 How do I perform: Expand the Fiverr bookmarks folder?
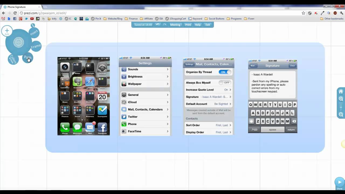pos(249,19)
